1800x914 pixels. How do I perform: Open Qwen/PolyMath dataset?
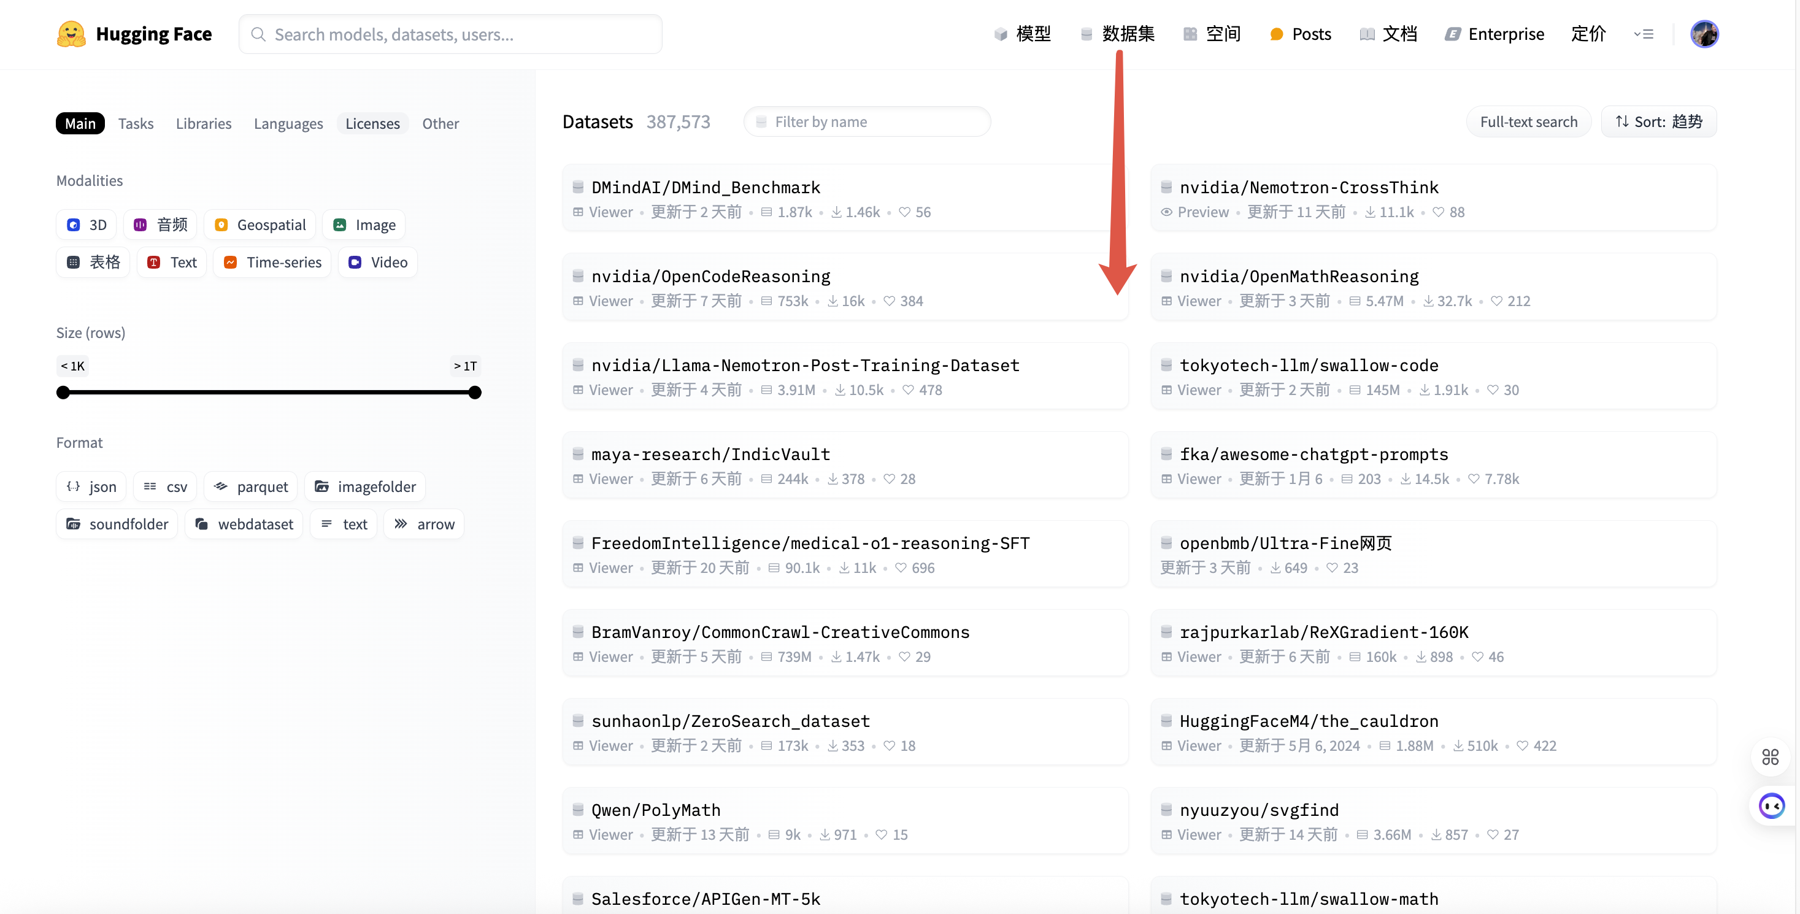(x=845, y=820)
